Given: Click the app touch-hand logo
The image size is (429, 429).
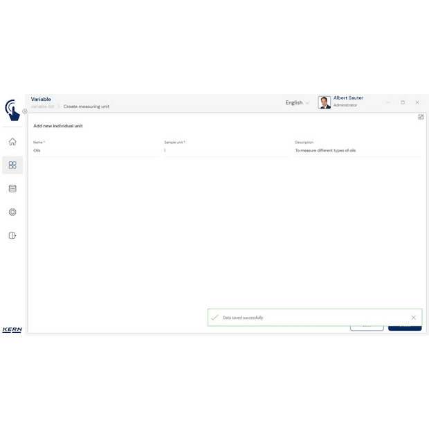Looking at the screenshot, I should [12, 109].
